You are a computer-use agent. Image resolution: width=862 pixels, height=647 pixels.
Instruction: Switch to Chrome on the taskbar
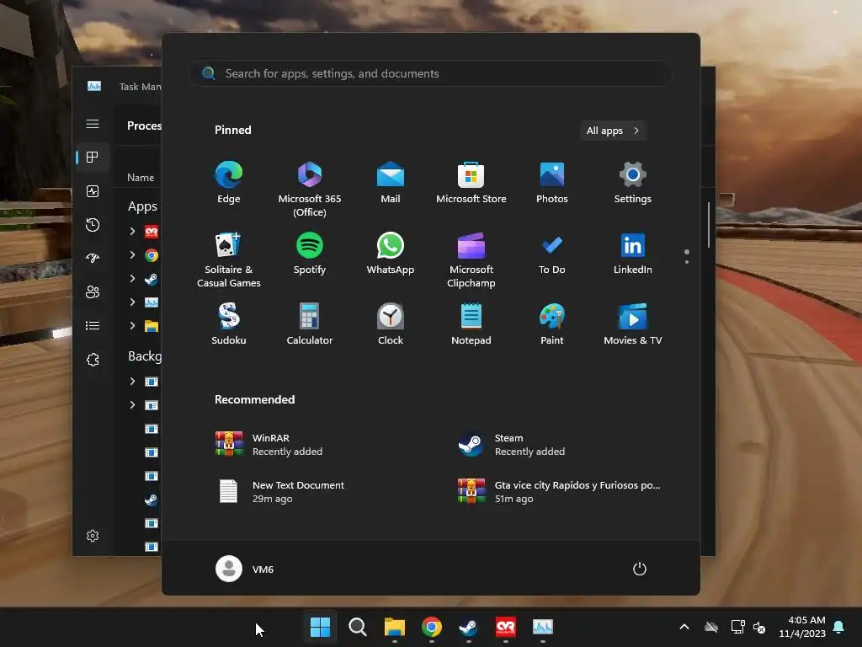pyautogui.click(x=432, y=627)
